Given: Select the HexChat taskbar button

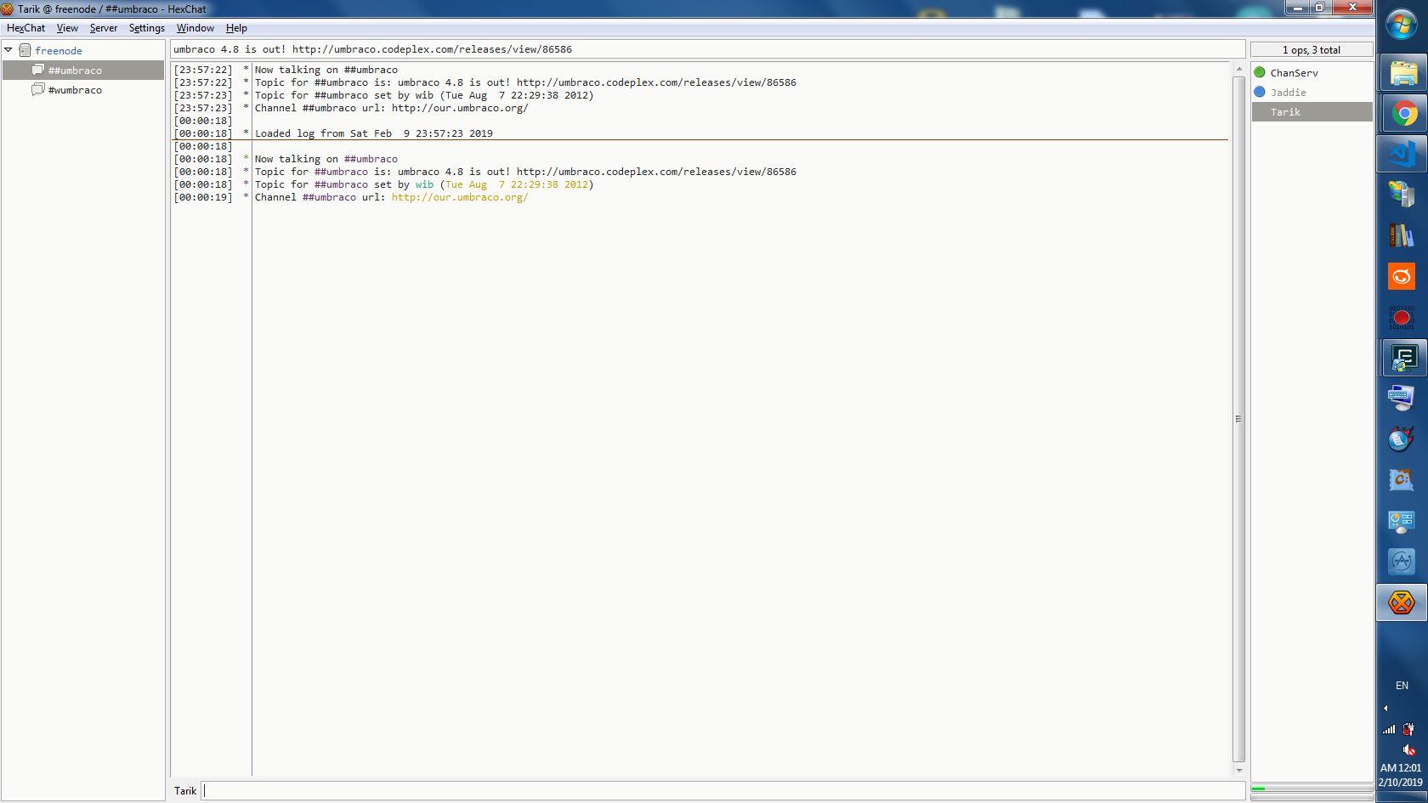Looking at the screenshot, I should [x=1402, y=602].
